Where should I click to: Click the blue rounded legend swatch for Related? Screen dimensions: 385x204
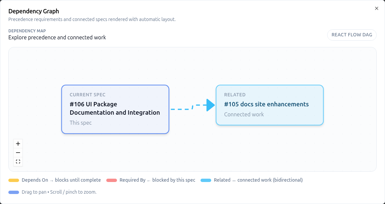206,180
